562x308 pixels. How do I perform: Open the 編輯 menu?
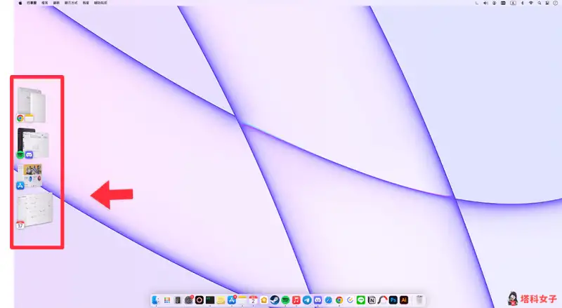56,3
